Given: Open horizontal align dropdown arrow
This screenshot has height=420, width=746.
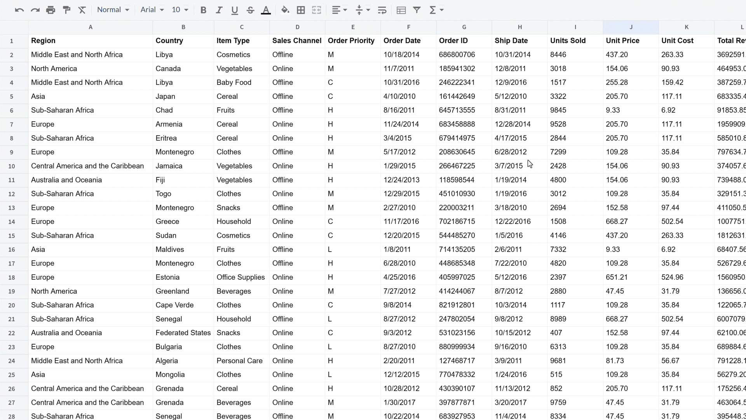Looking at the screenshot, I should (345, 10).
